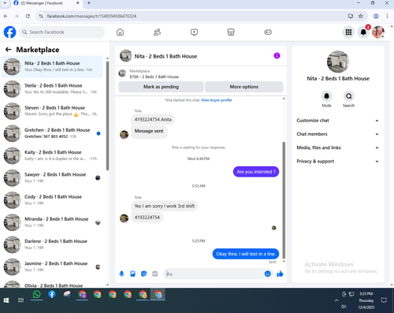This screenshot has width=394, height=313.
Task: Click the 'Are you intersted ?' message bubble
Action: (256, 172)
